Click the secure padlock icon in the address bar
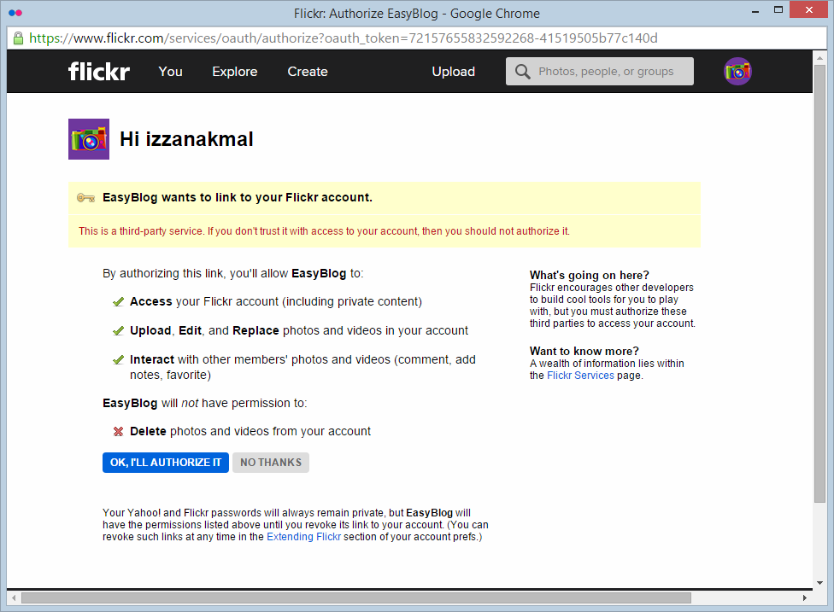The image size is (834, 612). (x=18, y=38)
